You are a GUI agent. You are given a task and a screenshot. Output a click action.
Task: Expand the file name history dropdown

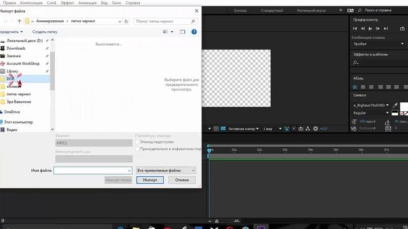point(129,170)
